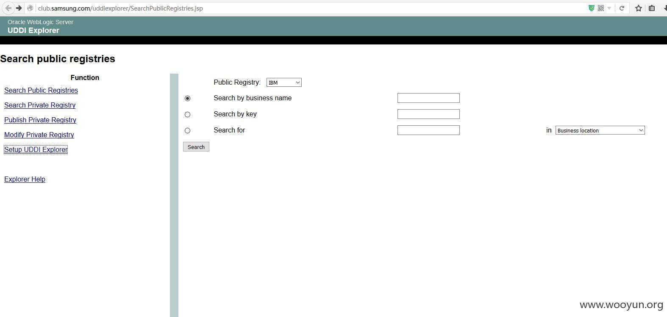Click the Search button

tap(196, 147)
